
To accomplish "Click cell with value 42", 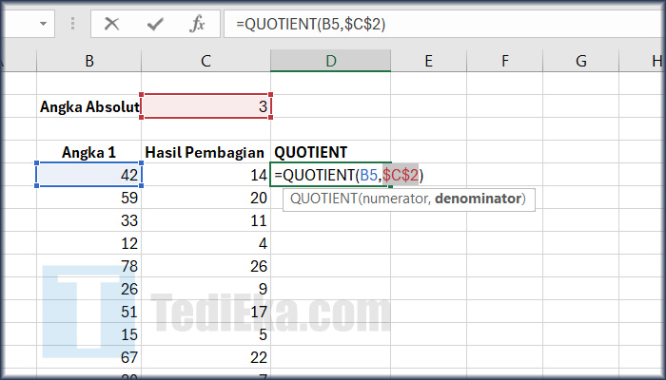I will coord(88,175).
